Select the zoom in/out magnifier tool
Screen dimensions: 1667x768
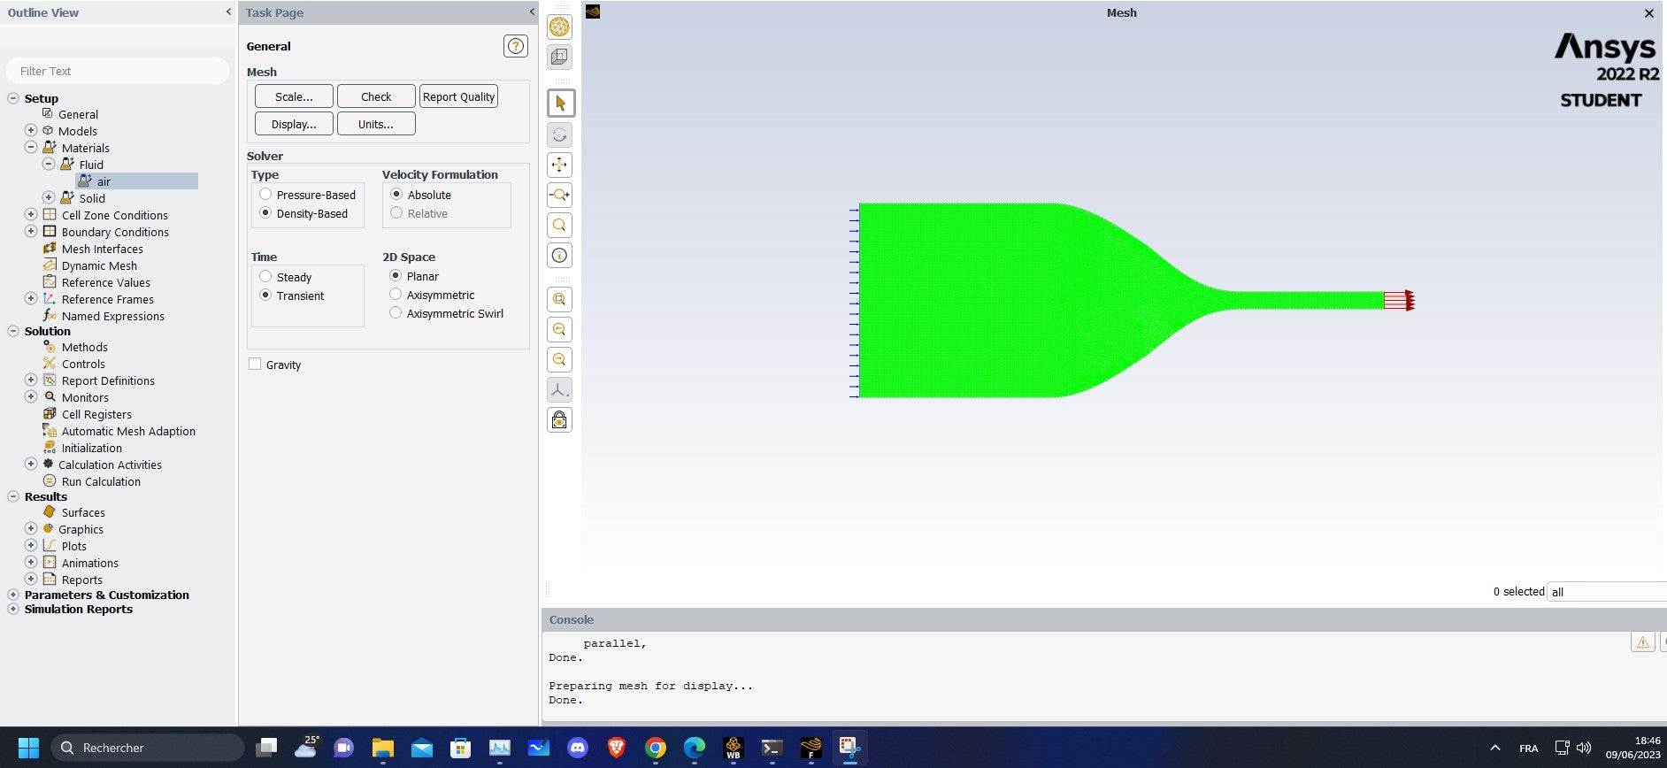point(559,195)
